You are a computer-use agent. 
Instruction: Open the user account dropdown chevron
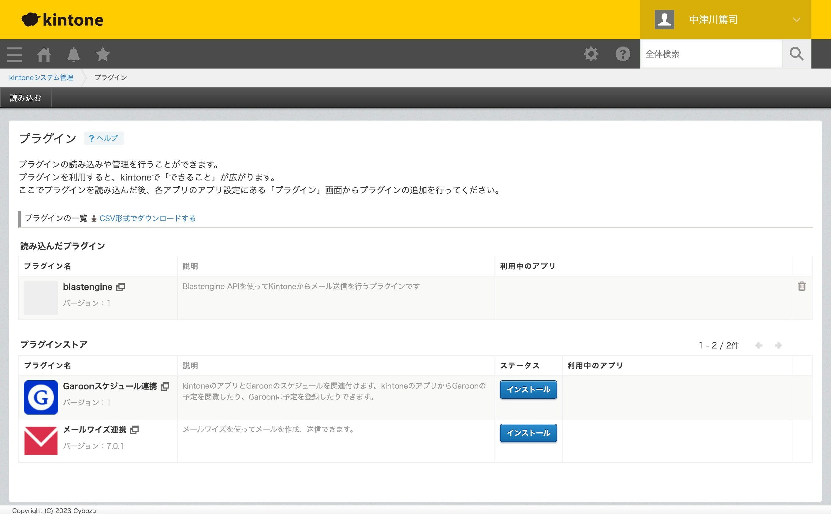click(x=797, y=19)
